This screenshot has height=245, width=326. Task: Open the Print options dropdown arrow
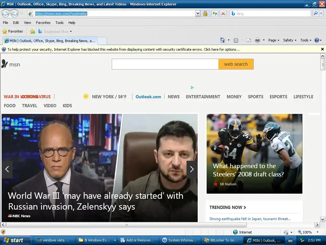point(264,40)
